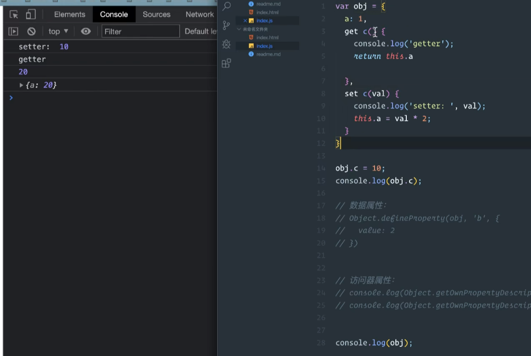Viewport: 531px width, 356px height.
Task: Close index.js using its X in open editors
Action: point(245,21)
